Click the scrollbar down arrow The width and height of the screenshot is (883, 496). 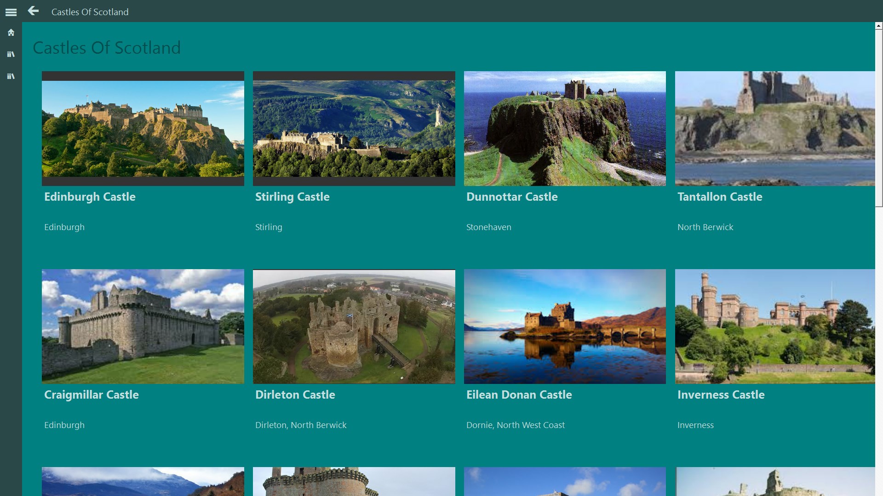click(877, 492)
